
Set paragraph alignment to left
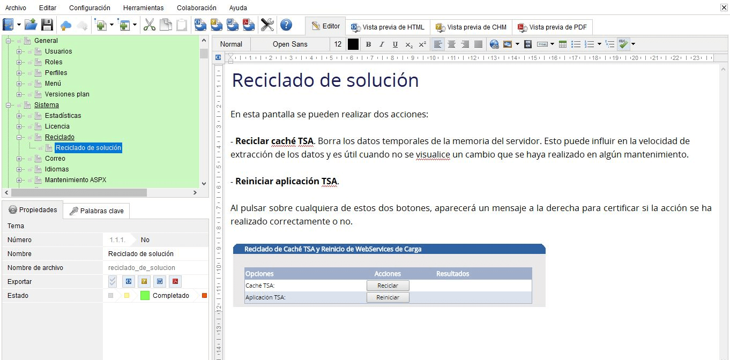click(x=438, y=44)
